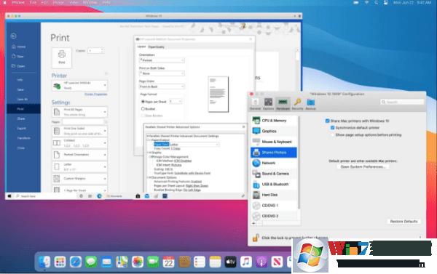Click the Windows Start button in taskbar
This screenshot has height=274, width=437.
pos(9,196)
